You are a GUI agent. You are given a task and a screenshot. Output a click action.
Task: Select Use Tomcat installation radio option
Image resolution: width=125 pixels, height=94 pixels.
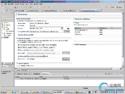[19, 47]
